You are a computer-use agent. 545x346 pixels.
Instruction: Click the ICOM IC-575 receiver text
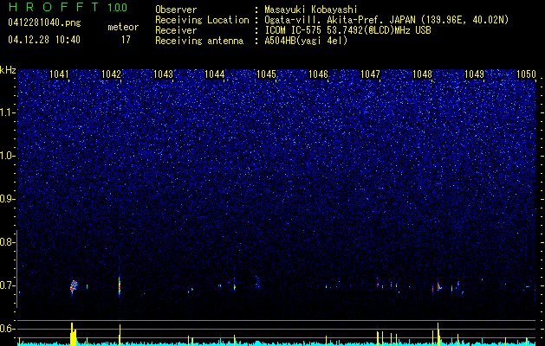click(x=347, y=30)
